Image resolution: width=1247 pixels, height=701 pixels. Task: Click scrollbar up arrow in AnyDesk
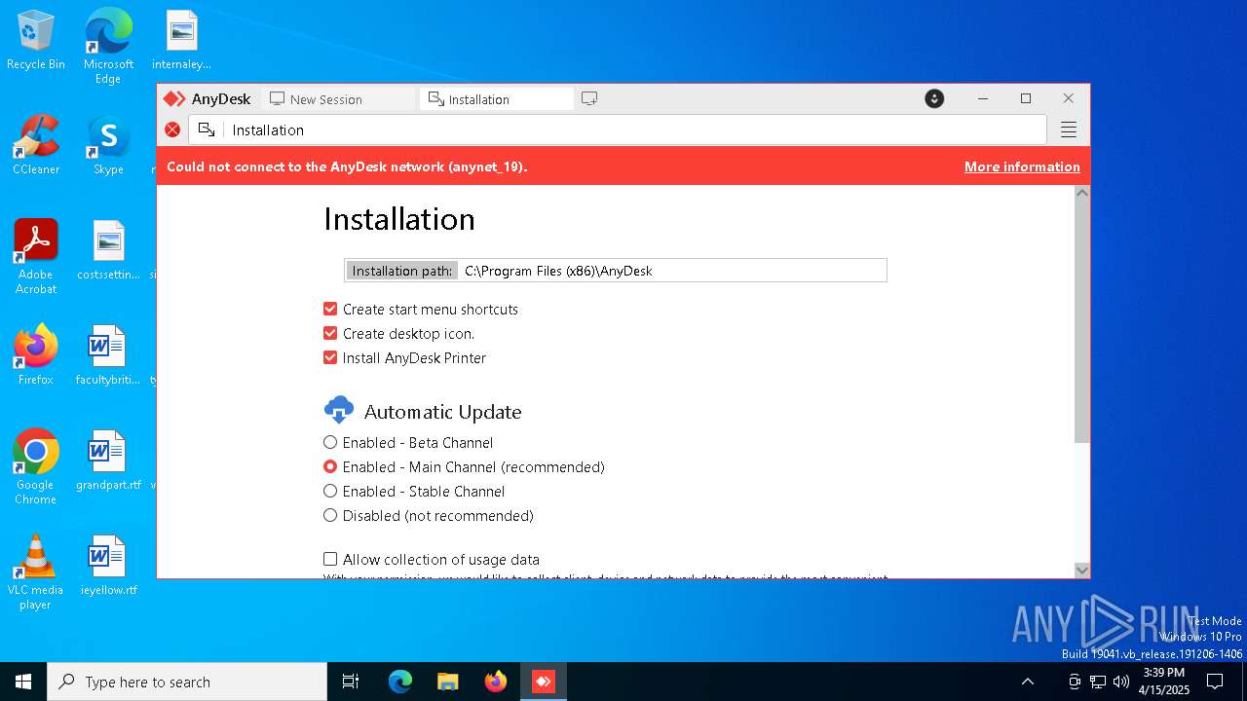(x=1081, y=193)
